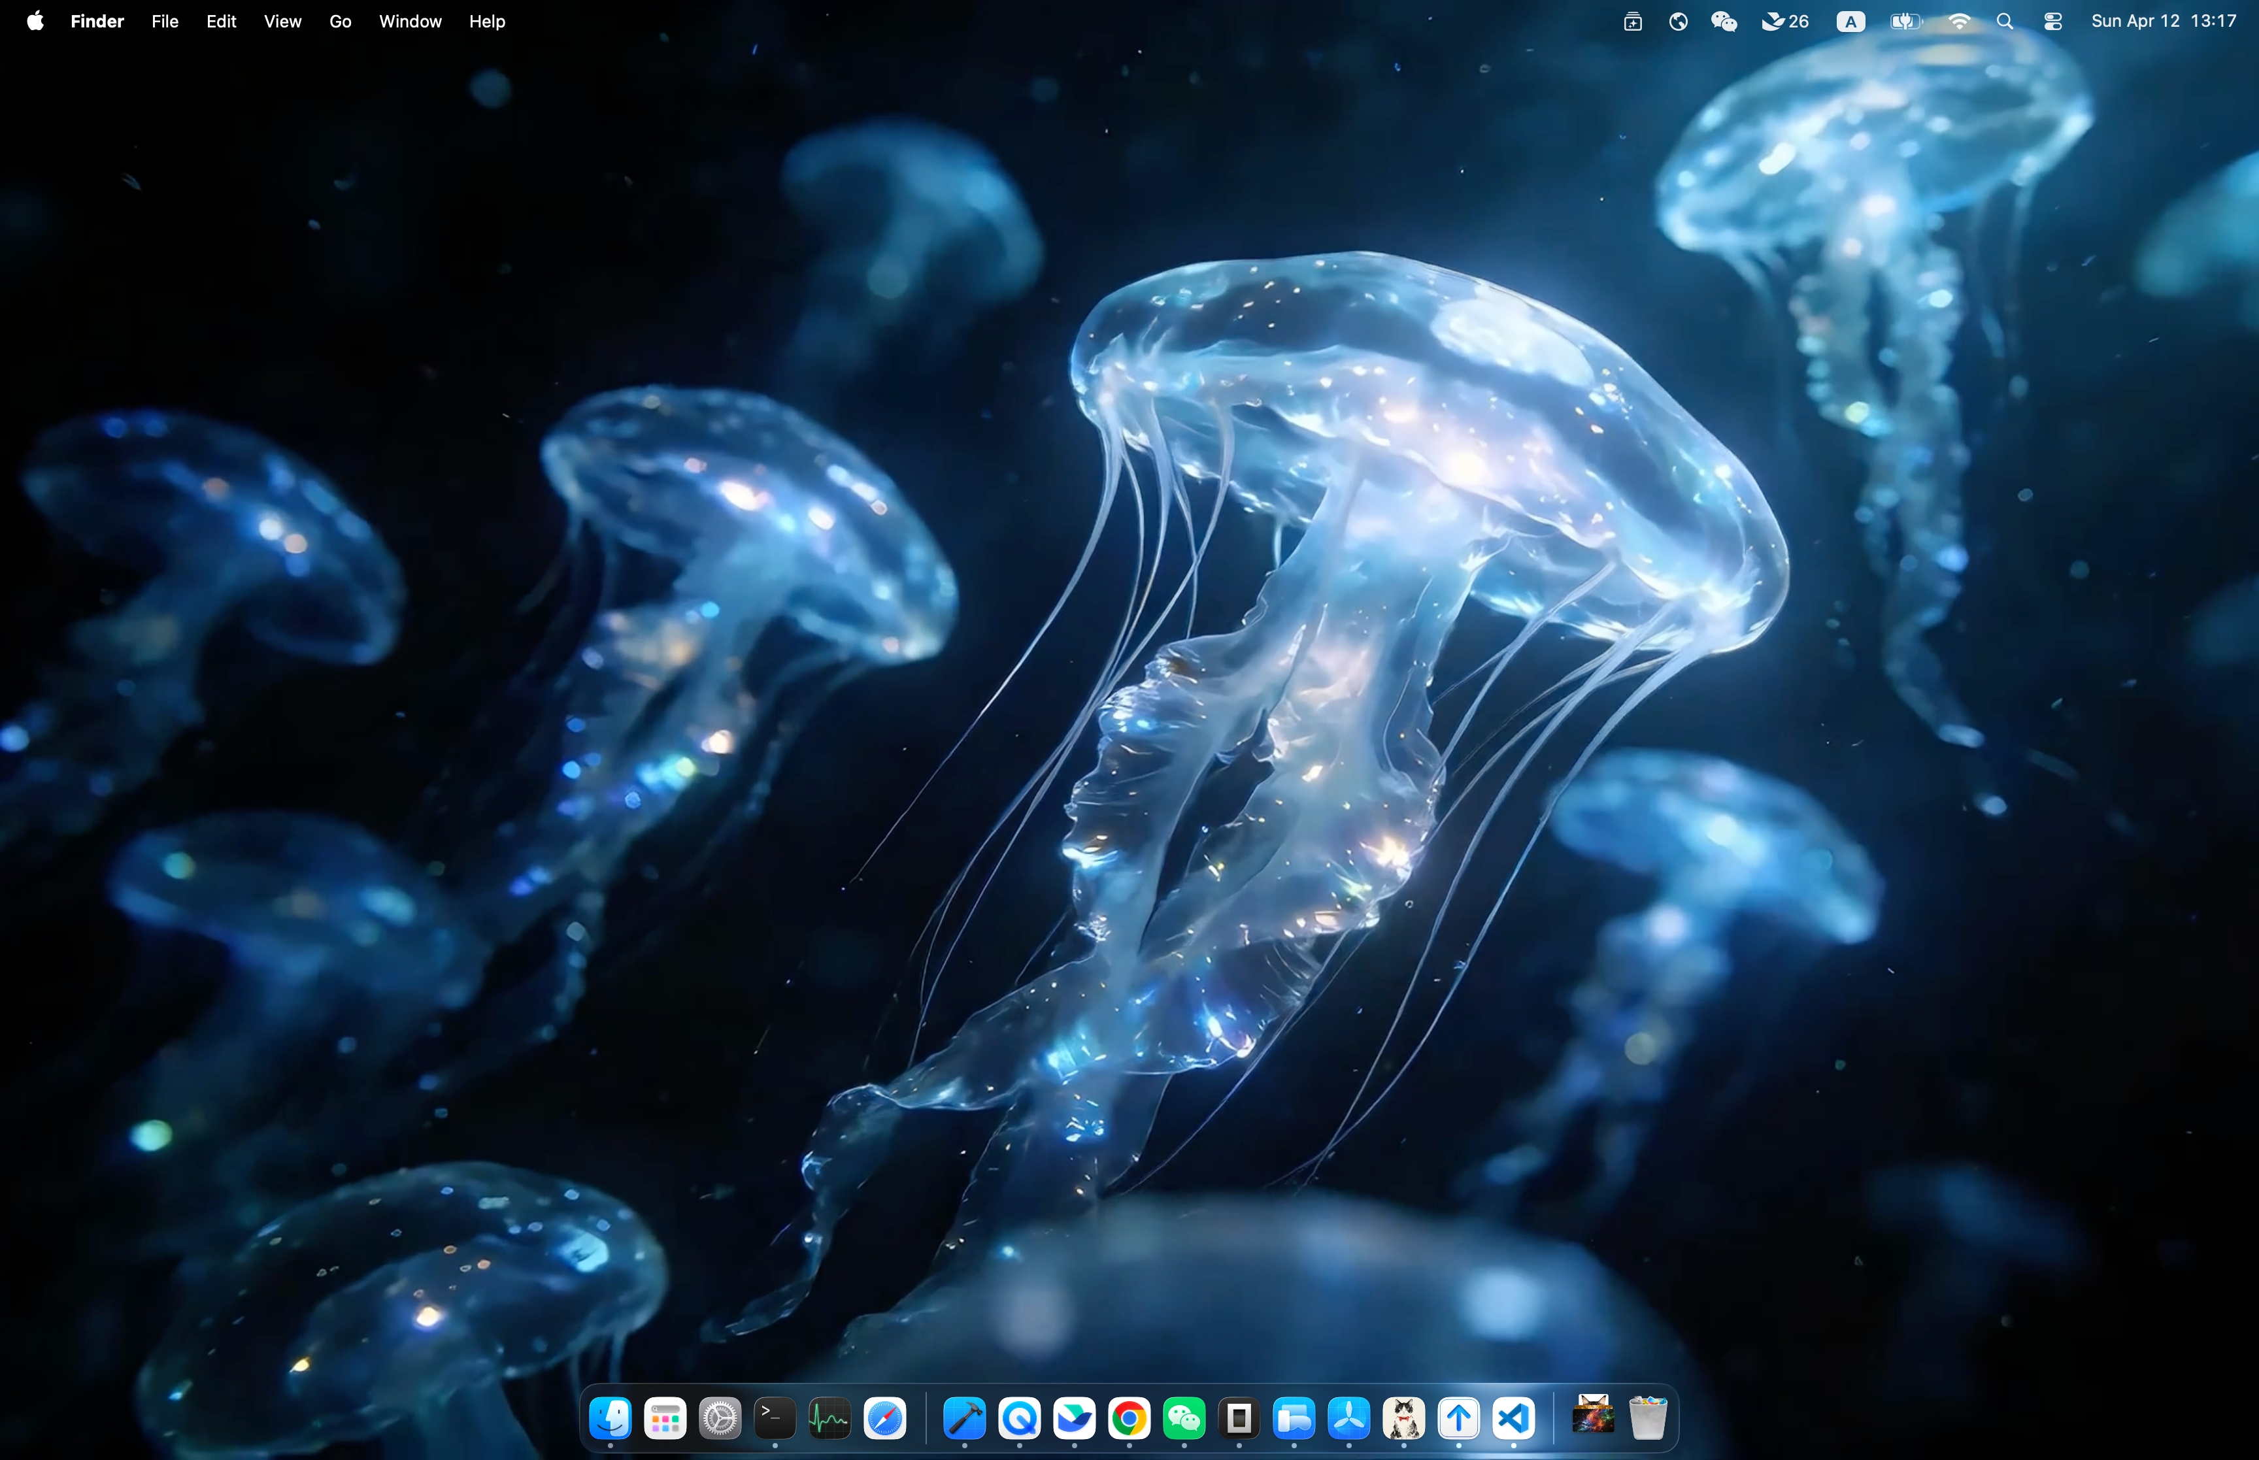This screenshot has height=1460, width=2259.
Task: Launch Xcode hammer icon in Dock
Action: click(965, 1418)
